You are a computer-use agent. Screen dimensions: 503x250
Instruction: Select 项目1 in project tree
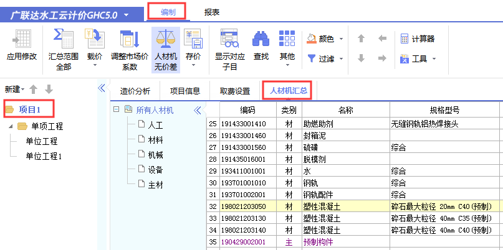[x=29, y=110]
